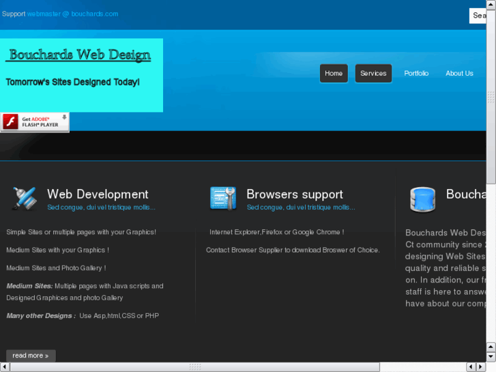Open the About Us menu item
Image resolution: width=496 pixels, height=372 pixels.
click(x=459, y=74)
